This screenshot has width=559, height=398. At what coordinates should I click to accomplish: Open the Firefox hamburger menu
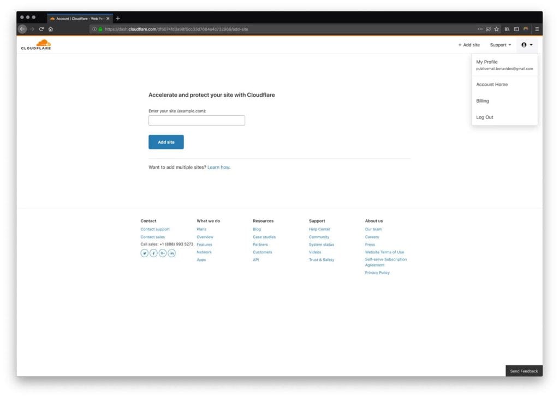coord(537,29)
